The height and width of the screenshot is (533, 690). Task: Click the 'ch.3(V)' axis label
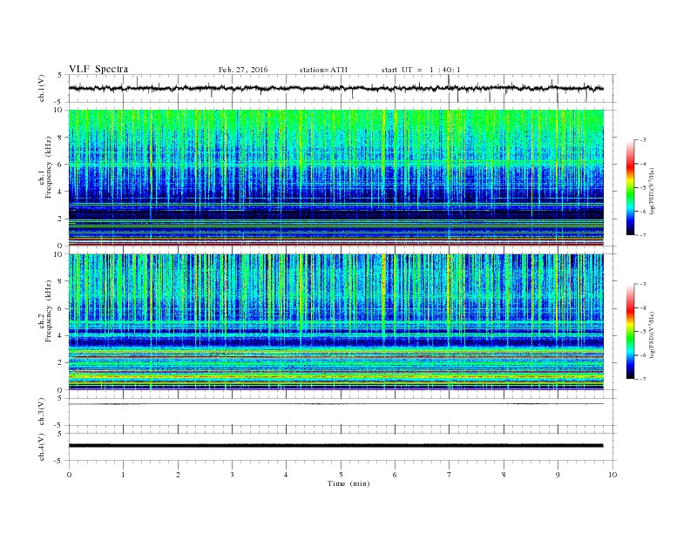point(42,412)
